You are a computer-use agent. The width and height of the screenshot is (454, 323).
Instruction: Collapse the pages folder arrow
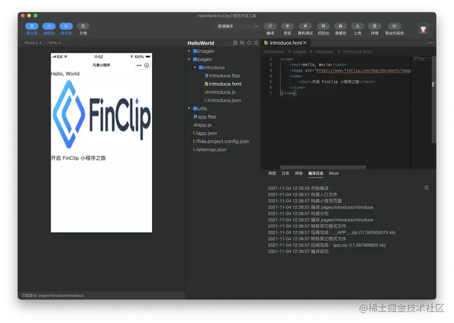tap(189, 59)
